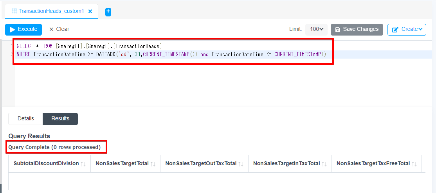Click Save Changes button
This screenshot has height=193, width=436.
(x=357, y=29)
